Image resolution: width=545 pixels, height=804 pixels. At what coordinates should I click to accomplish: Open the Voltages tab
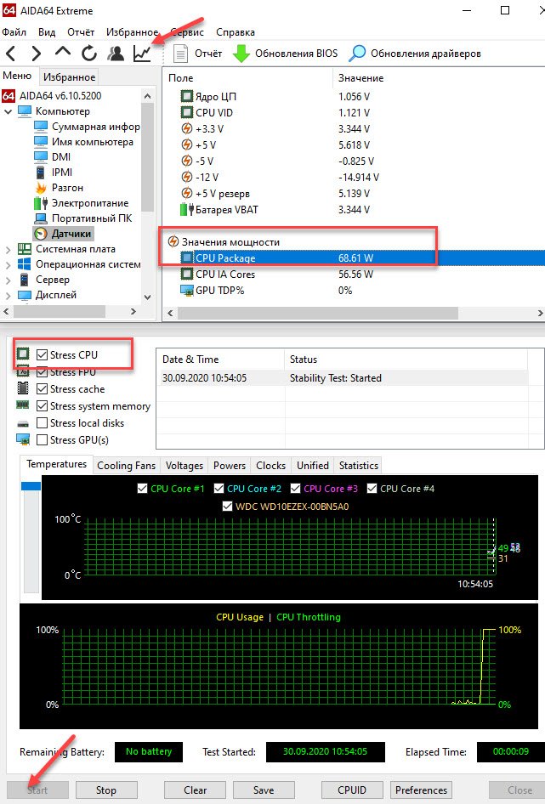(185, 466)
